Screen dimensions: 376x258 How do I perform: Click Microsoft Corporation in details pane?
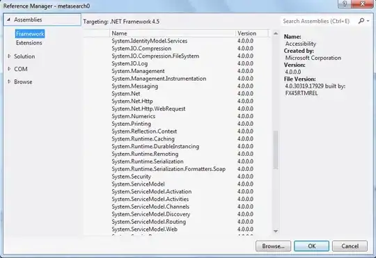(313, 58)
